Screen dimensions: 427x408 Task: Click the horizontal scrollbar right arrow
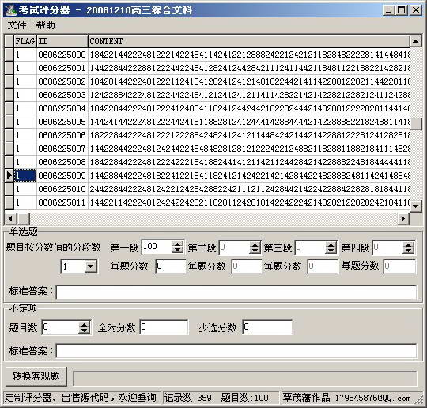403,218
